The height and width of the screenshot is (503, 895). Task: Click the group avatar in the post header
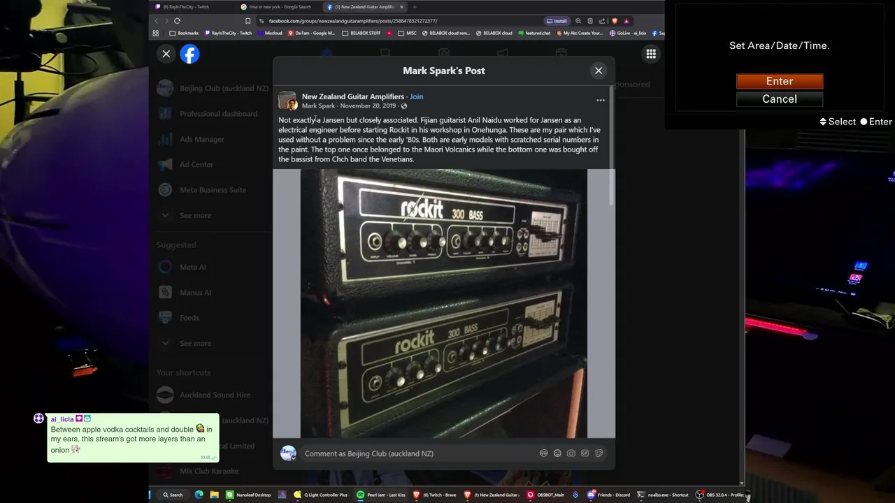[287, 101]
